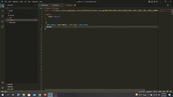Change language mode CSS
This screenshot has height=97, width=173.
(x=164, y=92)
